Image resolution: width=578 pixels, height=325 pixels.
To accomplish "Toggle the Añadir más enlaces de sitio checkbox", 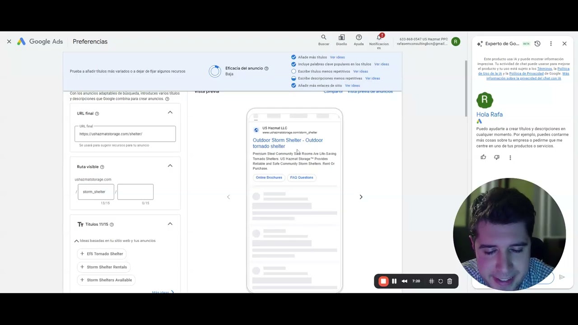I will click(x=294, y=85).
